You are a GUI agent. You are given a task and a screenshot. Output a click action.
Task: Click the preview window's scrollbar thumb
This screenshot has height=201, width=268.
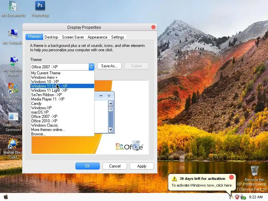pos(111,109)
